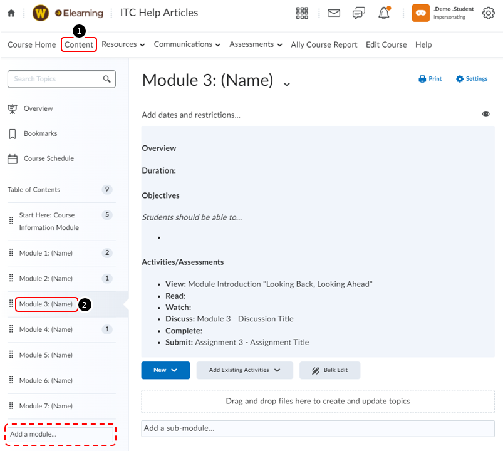Screen dimensions: 503x451
Task: Open the Add Existing Activities dropdown
Action: (x=244, y=370)
